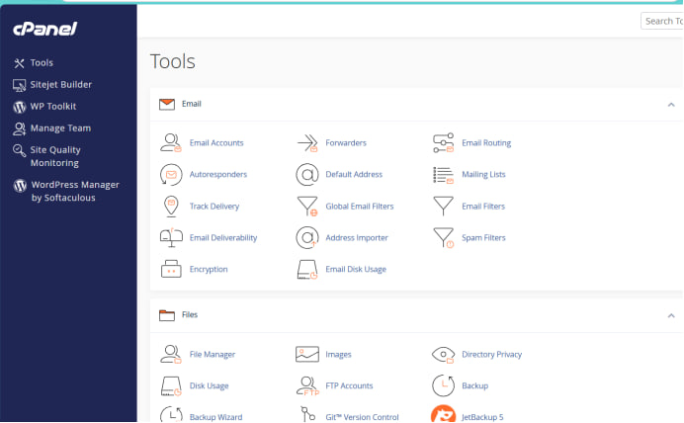Open the Global Email Filters link
Image resolution: width=684 pixels, height=423 pixels.
(x=360, y=207)
